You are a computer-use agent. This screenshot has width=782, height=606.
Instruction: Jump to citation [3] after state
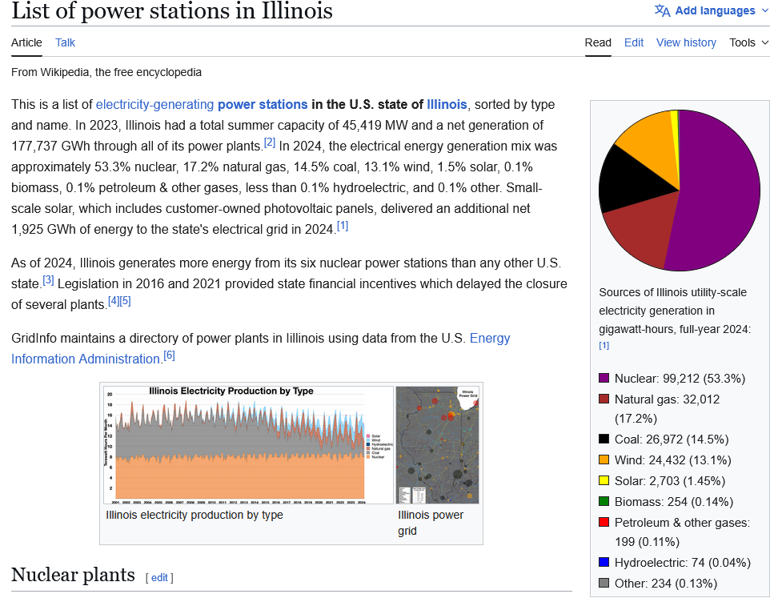pyautogui.click(x=48, y=280)
